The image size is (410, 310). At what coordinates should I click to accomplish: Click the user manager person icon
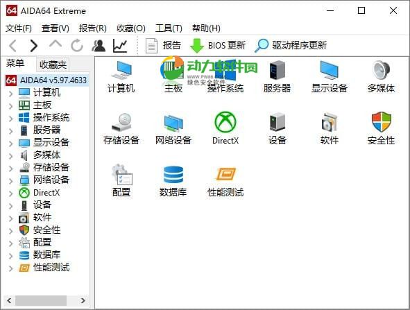[99, 46]
